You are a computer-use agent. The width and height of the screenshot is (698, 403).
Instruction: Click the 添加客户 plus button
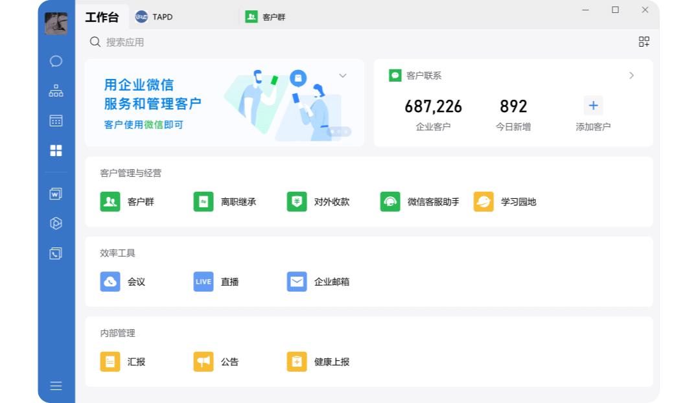pos(593,106)
